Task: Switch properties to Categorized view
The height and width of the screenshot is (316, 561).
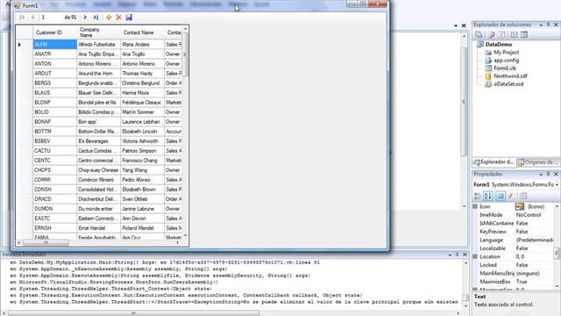Action: point(478,196)
